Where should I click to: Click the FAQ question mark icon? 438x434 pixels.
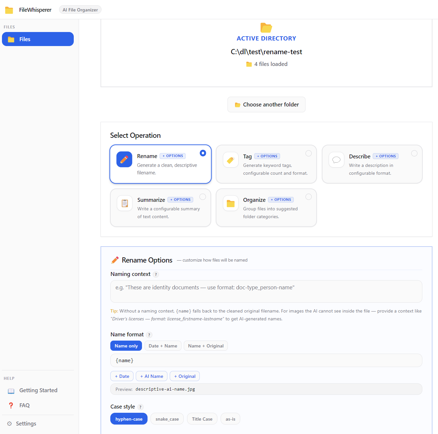11,406
